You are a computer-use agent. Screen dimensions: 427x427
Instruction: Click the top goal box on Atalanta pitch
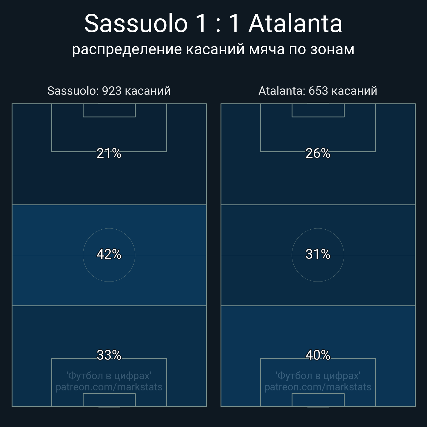(x=318, y=110)
